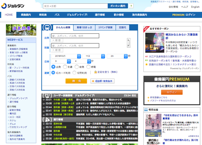Image resolution: width=202 pixels, height=145 pixels.
Task: Click the だいたい案内 search button
Action: tap(118, 6)
